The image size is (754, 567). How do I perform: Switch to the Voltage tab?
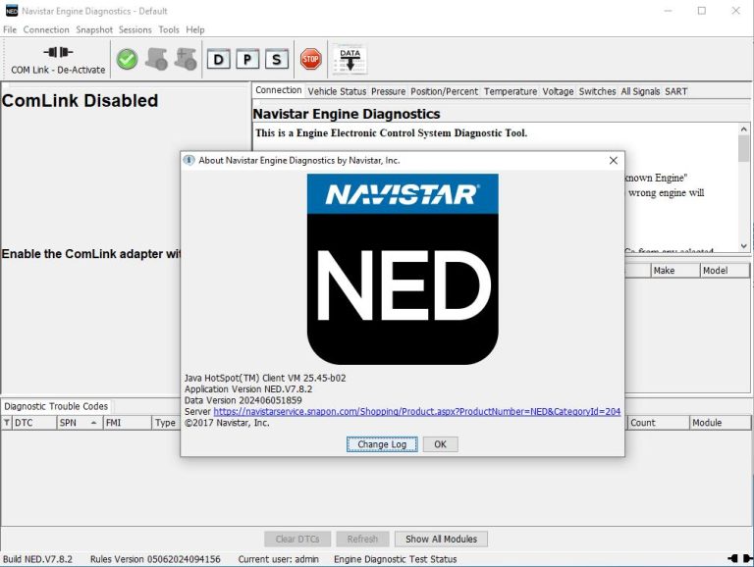tap(558, 91)
